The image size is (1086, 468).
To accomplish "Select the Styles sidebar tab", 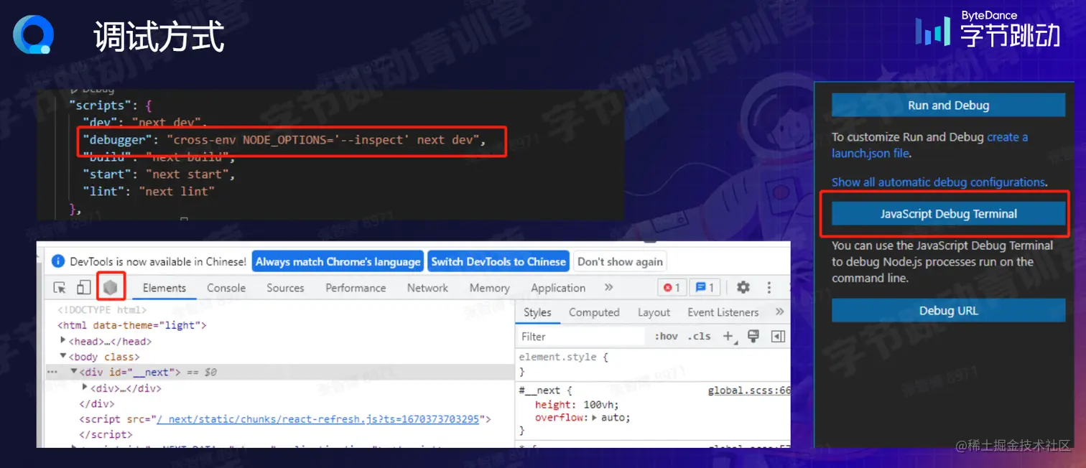I will (537, 312).
